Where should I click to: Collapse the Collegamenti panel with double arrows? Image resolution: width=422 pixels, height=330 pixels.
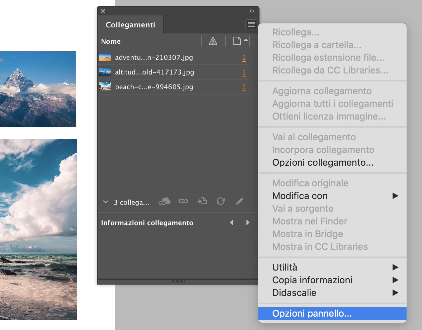click(x=252, y=11)
